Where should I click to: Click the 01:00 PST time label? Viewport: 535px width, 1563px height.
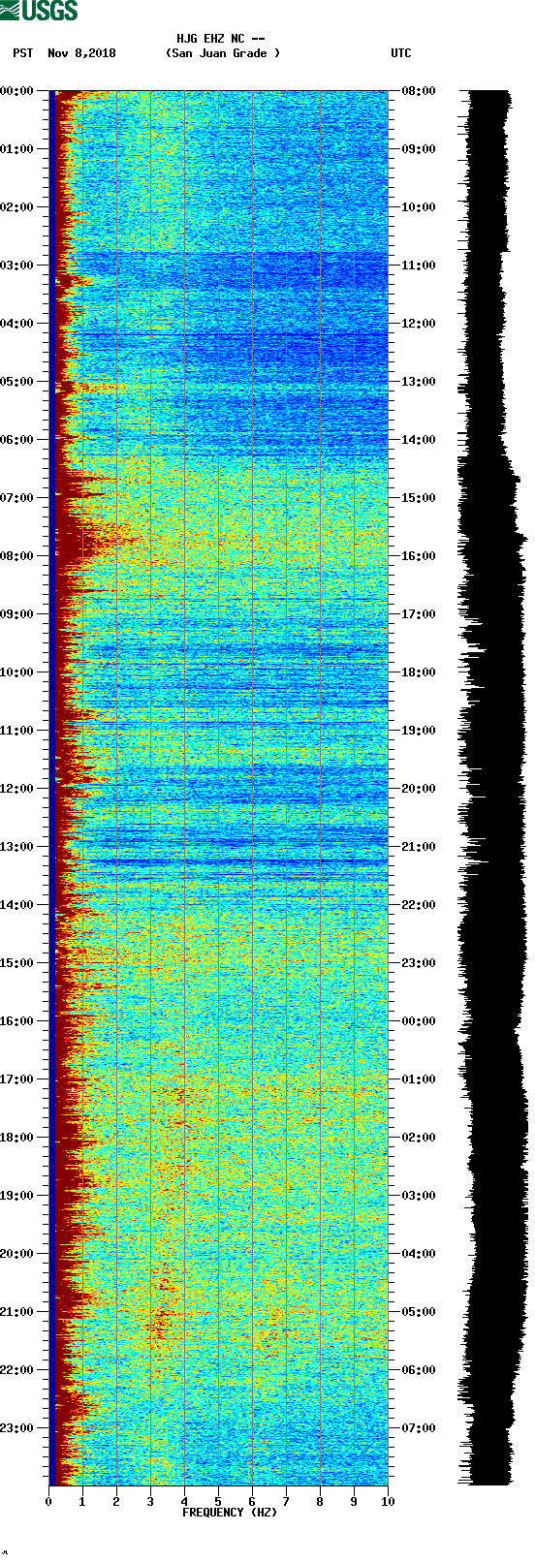[17, 149]
